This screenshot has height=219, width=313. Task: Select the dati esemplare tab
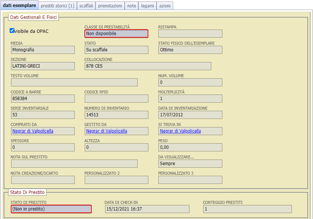pyautogui.click(x=19, y=6)
